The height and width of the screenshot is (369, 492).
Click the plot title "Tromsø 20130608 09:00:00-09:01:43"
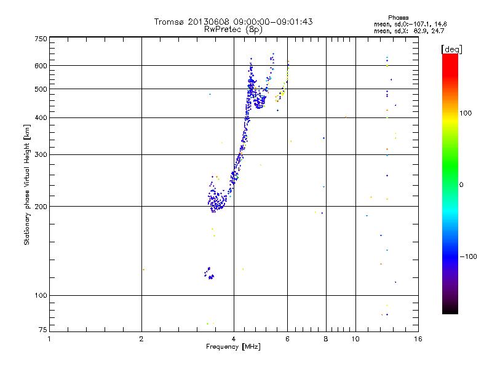[x=233, y=22]
